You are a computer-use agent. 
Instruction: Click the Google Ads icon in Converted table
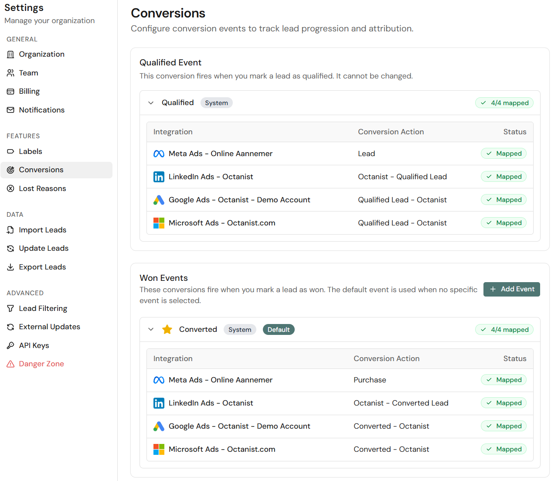point(159,426)
